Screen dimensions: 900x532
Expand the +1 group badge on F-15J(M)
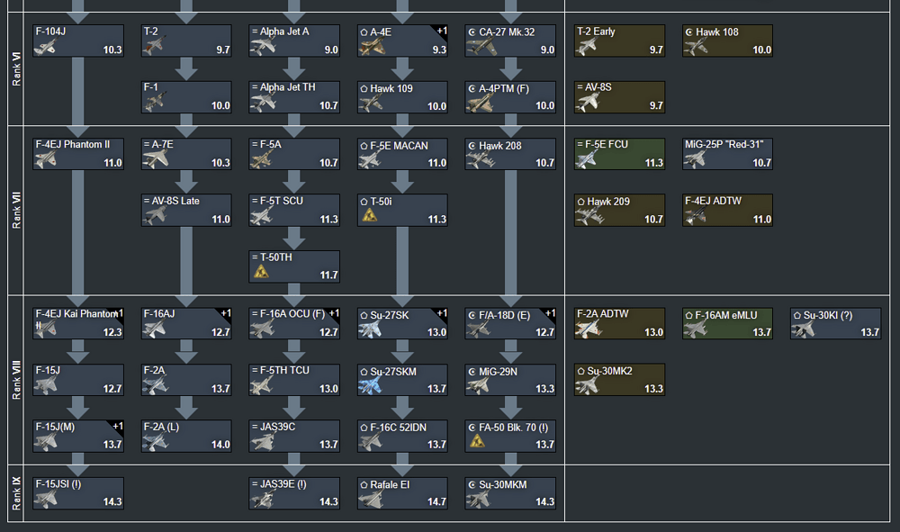(x=118, y=426)
